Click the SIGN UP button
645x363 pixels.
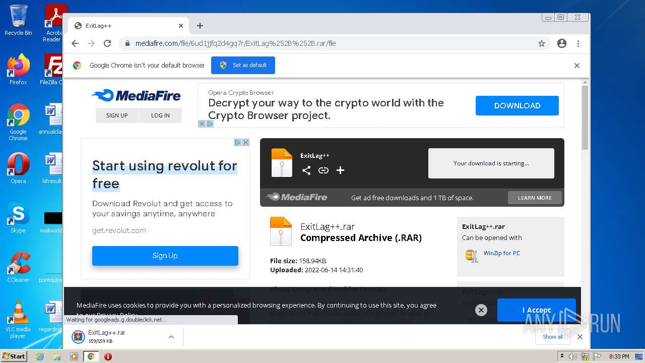117,115
